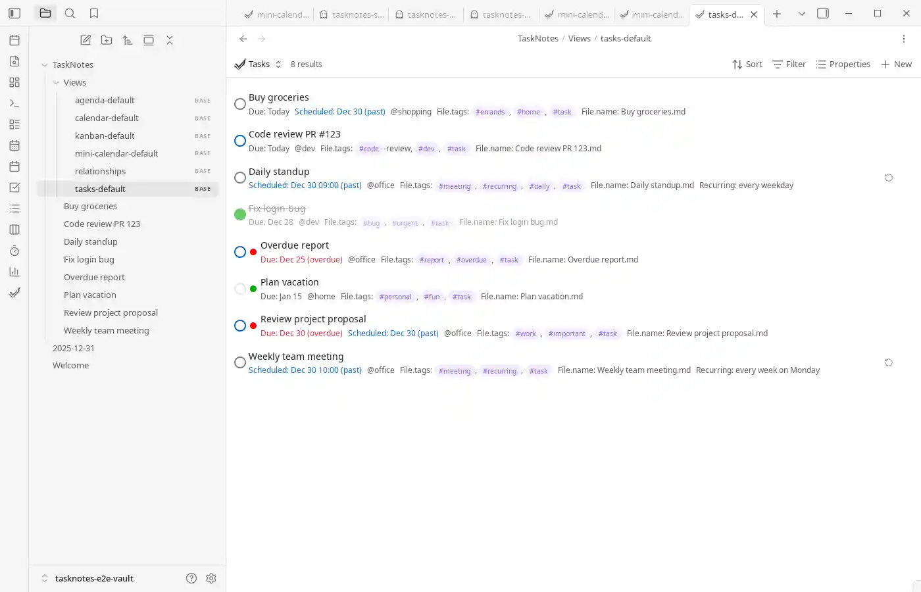Click the new note icon in sidebar
Screen dimensions: 921x592
tap(86, 40)
